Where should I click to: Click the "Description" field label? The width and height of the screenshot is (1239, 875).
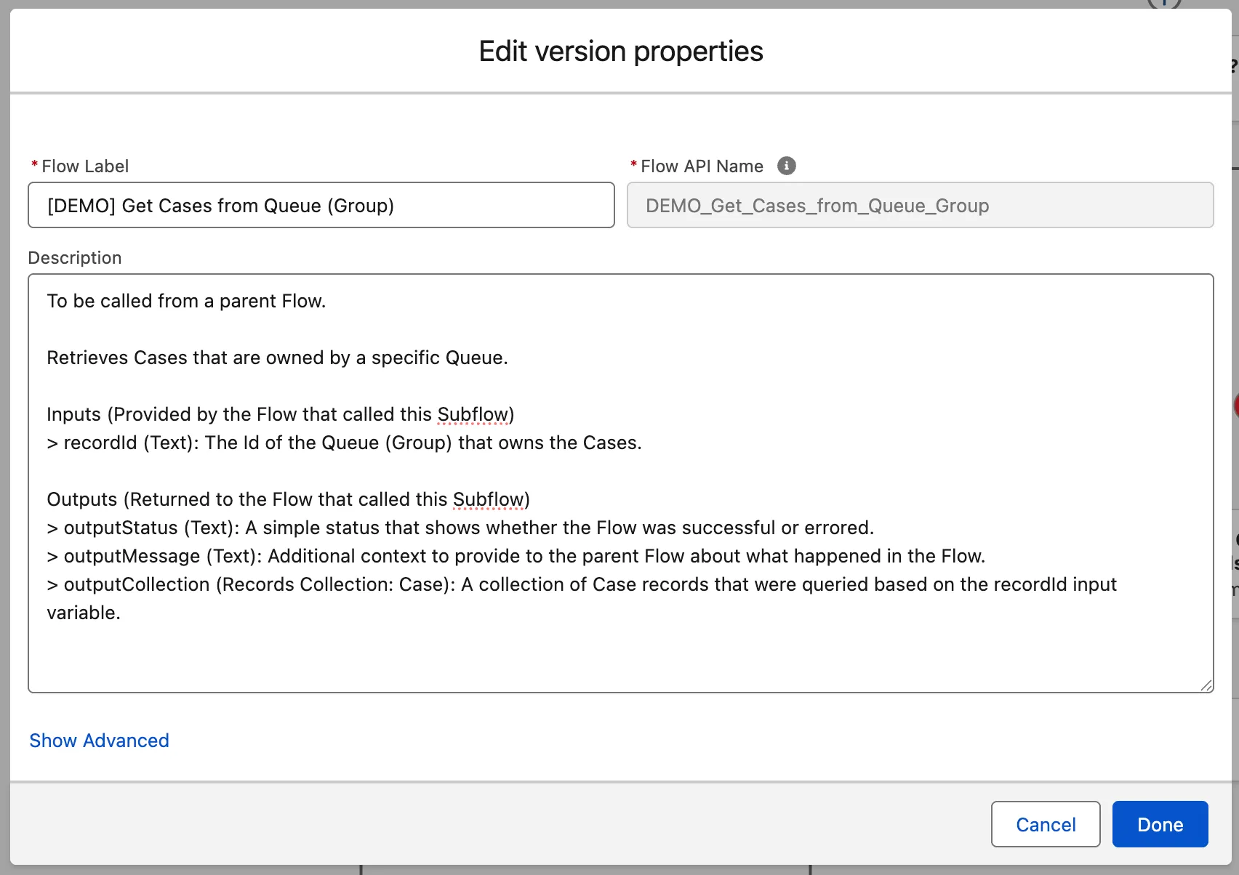[x=75, y=258]
